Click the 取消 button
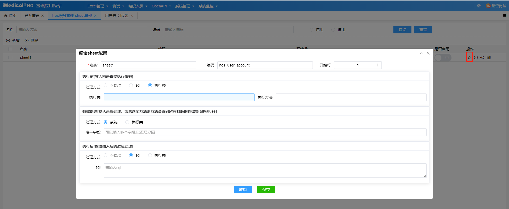Image resolution: width=509 pixels, height=209 pixels. (243, 190)
